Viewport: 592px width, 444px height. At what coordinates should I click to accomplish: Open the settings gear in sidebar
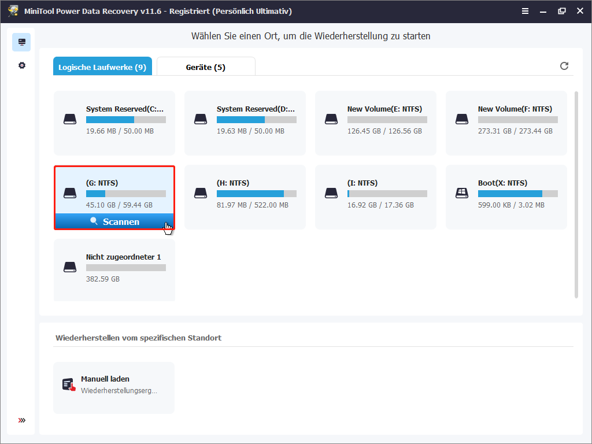[x=22, y=65]
